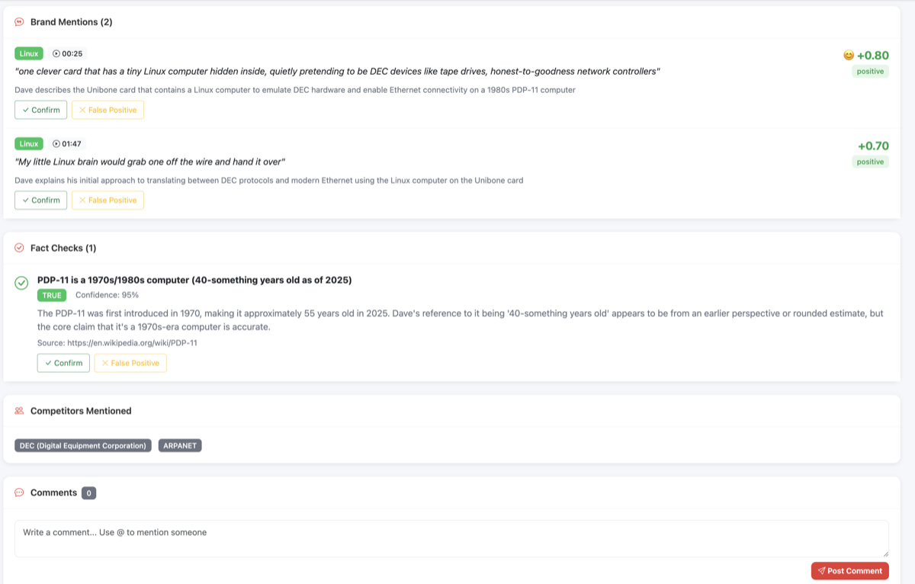The height and width of the screenshot is (584, 915).
Task: Mark first Linux mention as False Positive
Action: coord(108,110)
